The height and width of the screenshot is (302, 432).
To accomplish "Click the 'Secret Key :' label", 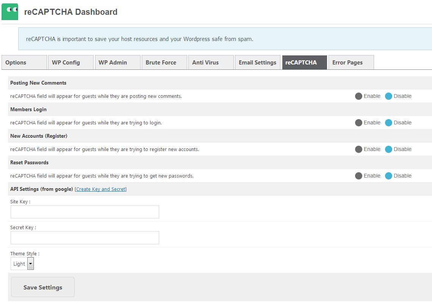I will point(23,228).
